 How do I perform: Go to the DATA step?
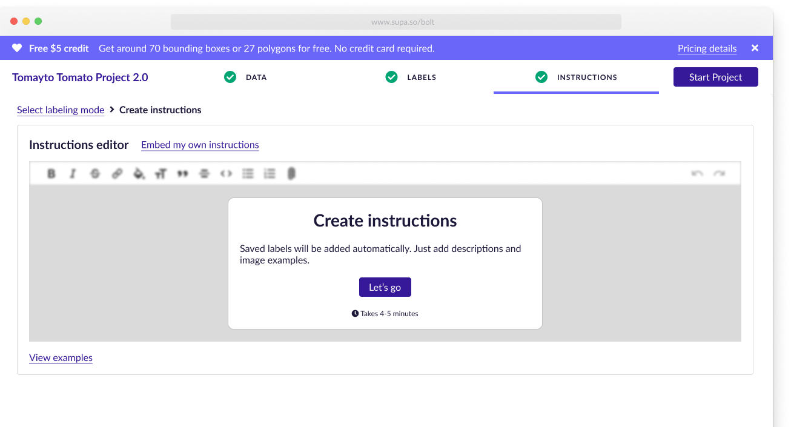[256, 78]
